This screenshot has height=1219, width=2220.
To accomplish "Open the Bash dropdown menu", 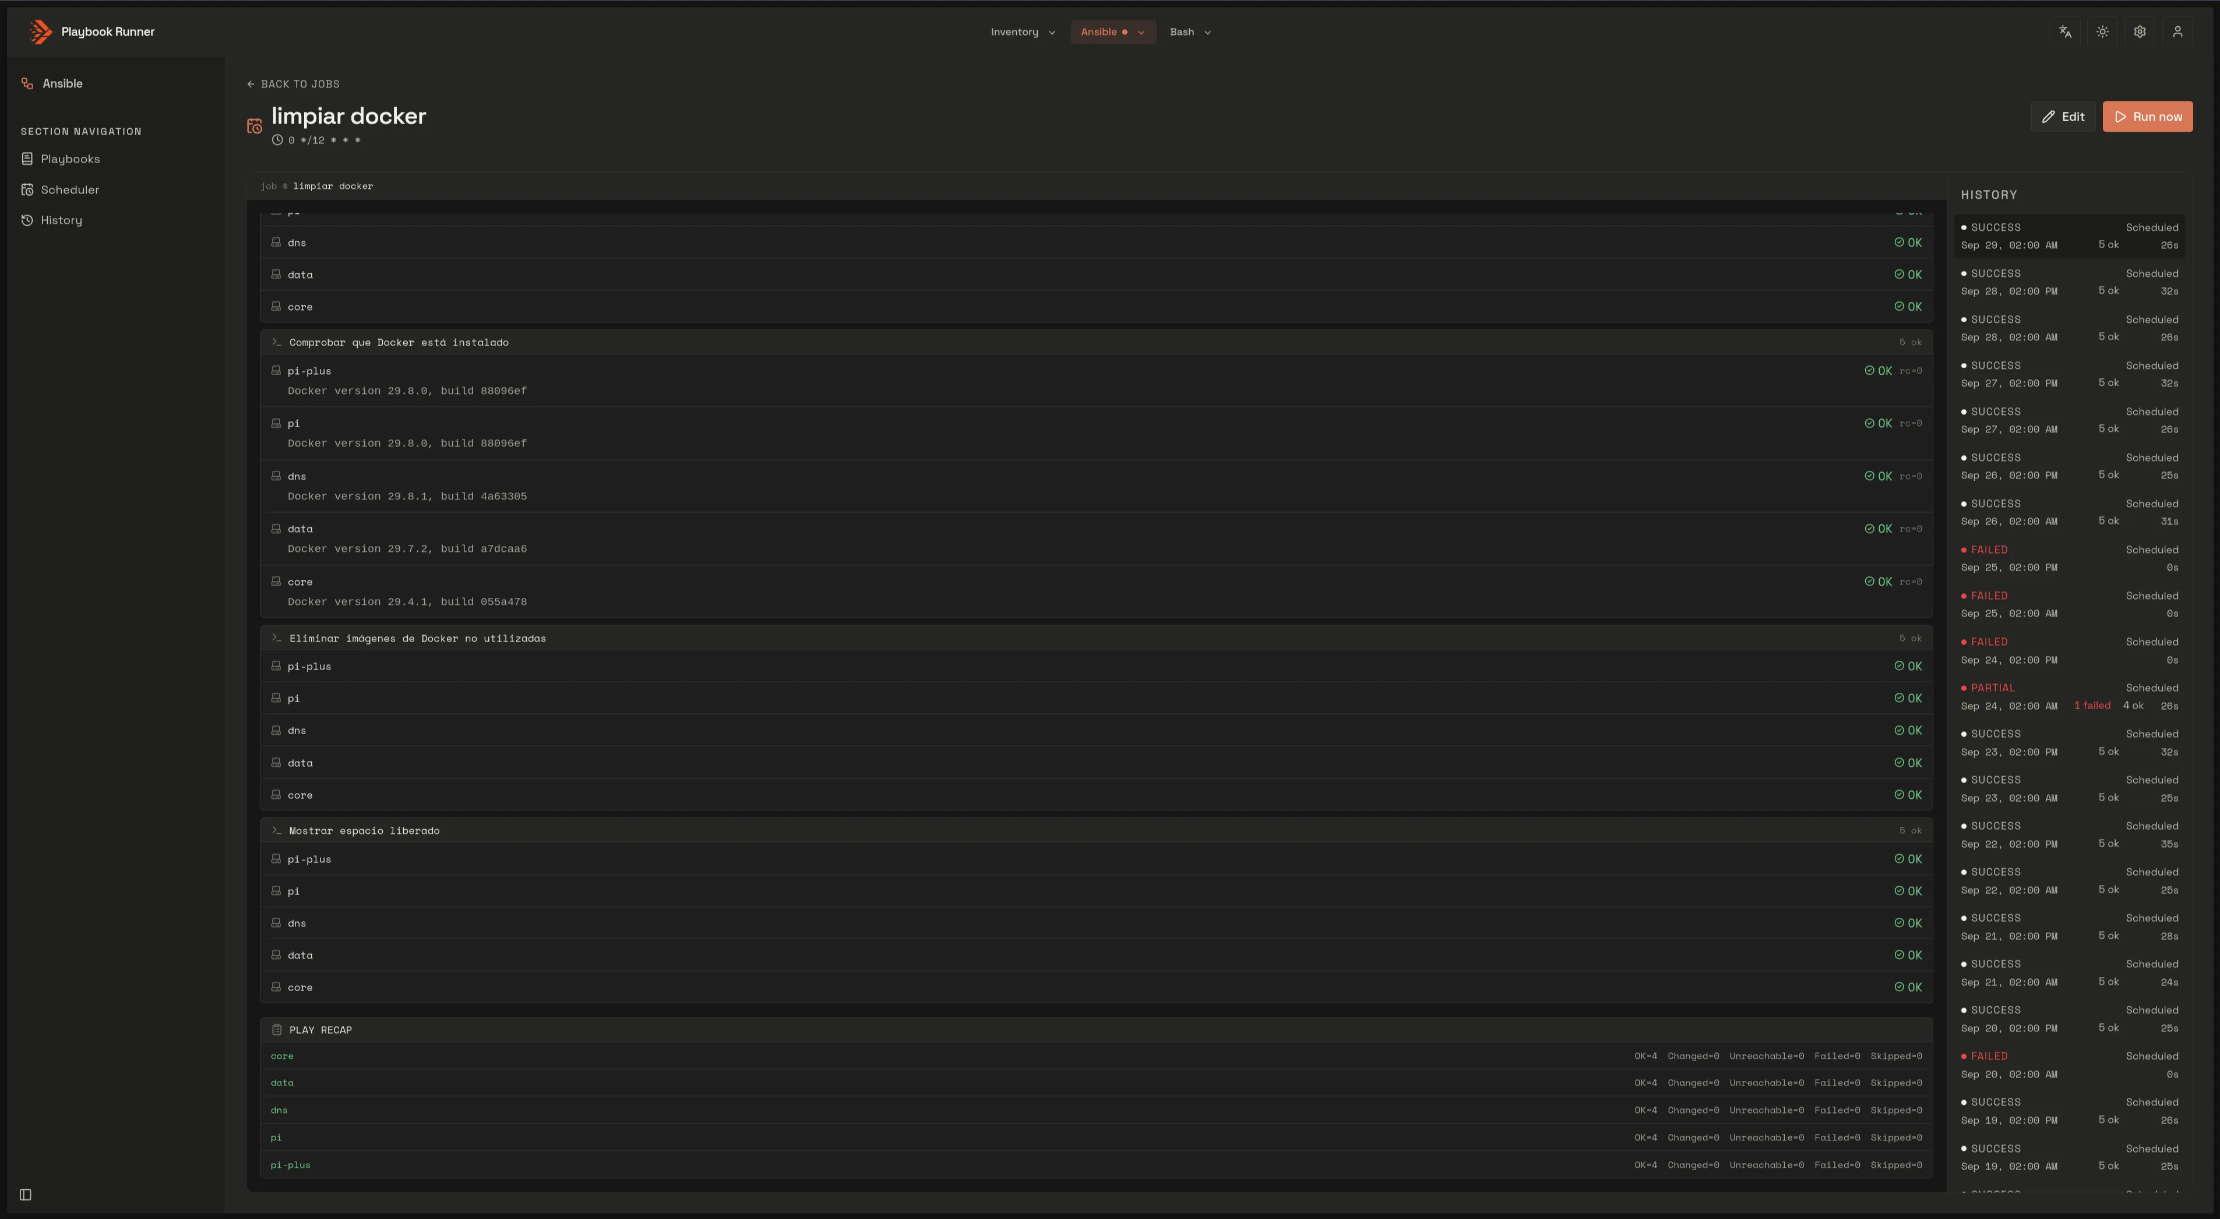I will [x=1191, y=32].
